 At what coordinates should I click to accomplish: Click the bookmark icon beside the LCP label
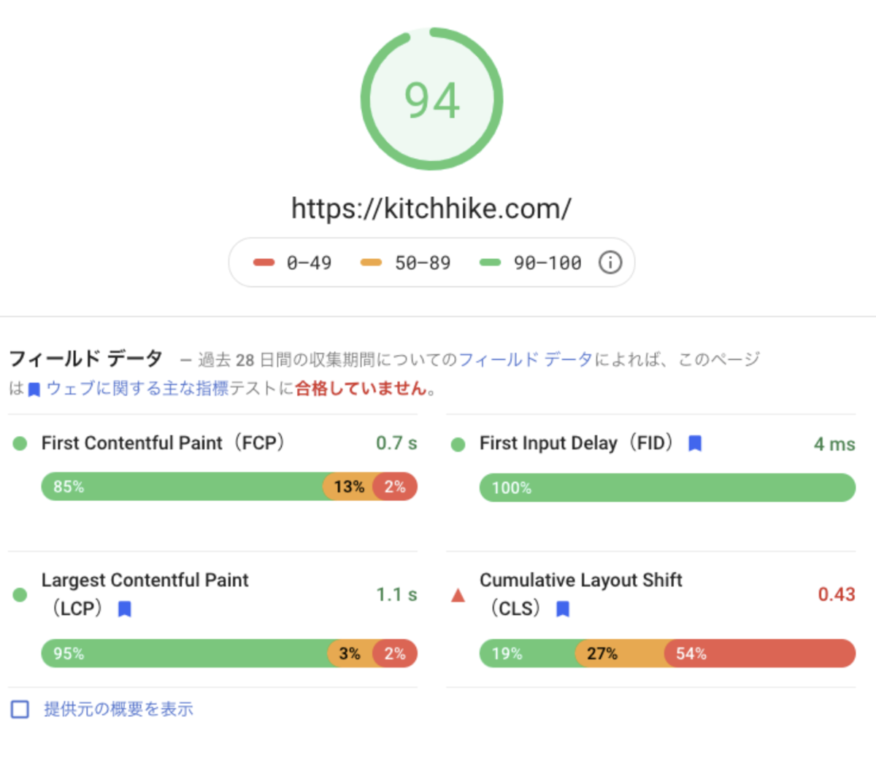point(125,608)
